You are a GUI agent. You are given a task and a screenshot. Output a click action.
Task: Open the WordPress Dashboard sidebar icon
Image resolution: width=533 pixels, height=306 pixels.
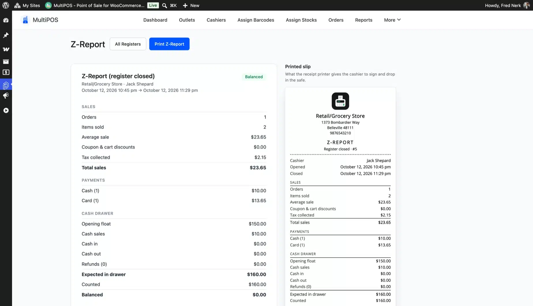click(6, 20)
